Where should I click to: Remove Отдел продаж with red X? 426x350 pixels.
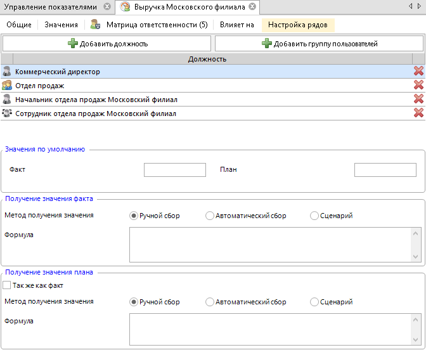point(418,85)
